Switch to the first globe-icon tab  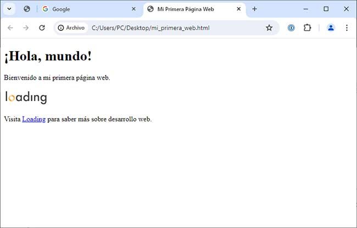click(x=27, y=9)
